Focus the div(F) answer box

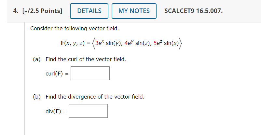point(88,111)
